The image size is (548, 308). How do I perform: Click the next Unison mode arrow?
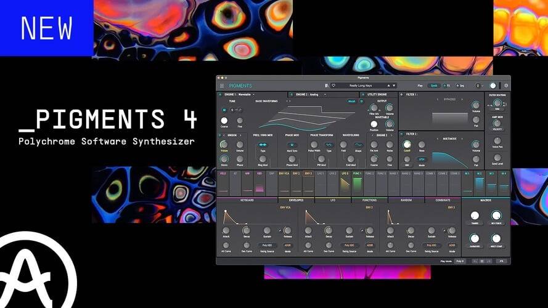tap(241, 135)
